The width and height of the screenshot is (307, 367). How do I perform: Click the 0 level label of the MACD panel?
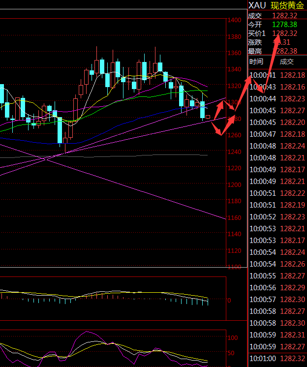click(x=229, y=300)
